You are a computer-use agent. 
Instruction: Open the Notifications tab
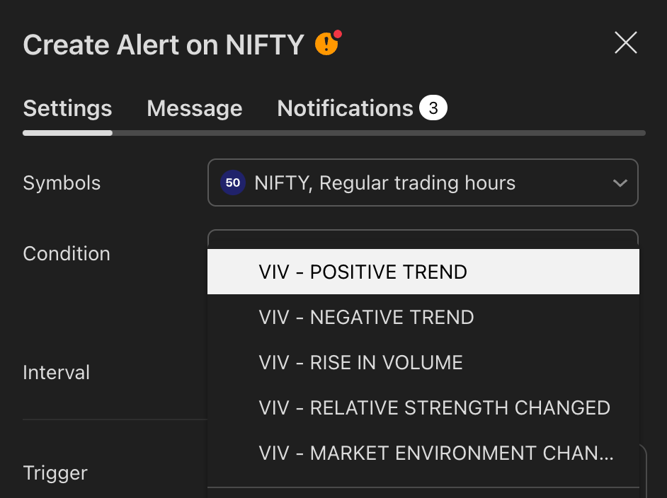345,108
